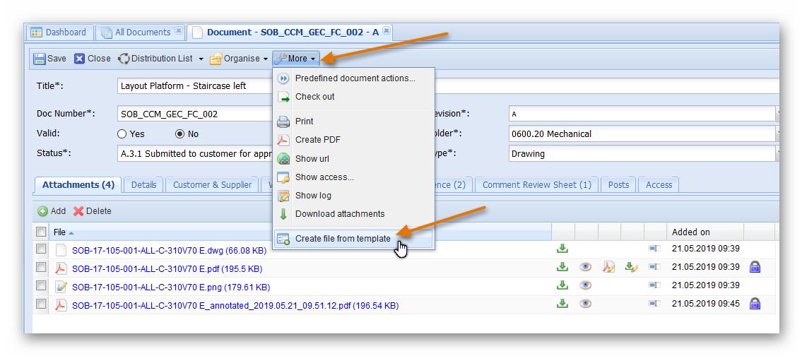
Task: Click the blank file icon beside the .dwg file
Action: 61,250
